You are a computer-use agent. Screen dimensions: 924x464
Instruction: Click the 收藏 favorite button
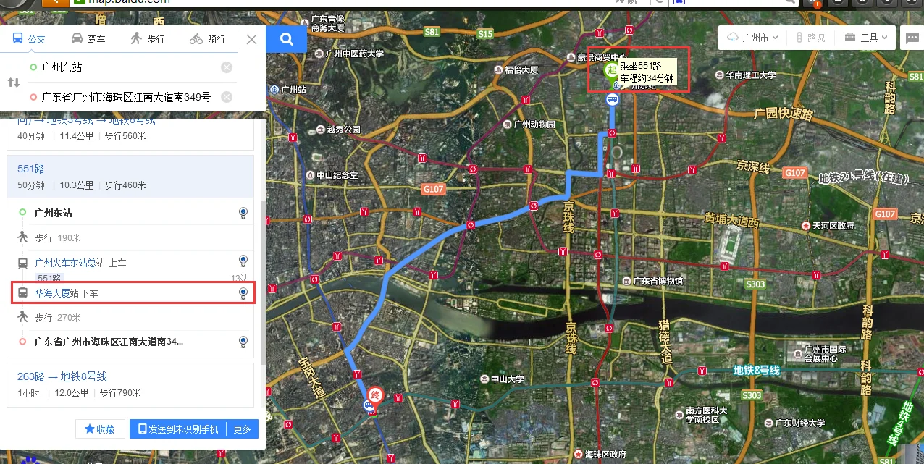coord(99,429)
